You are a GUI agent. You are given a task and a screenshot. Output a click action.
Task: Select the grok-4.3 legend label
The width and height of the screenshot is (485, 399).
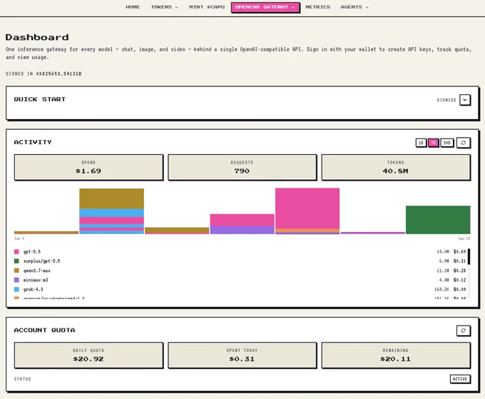tap(33, 289)
